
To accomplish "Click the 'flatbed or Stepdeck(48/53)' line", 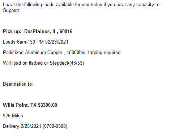I will click(x=56, y=63).
